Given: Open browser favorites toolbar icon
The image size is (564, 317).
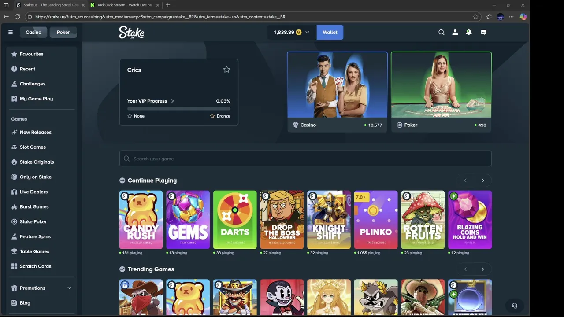Looking at the screenshot, I should (x=489, y=17).
